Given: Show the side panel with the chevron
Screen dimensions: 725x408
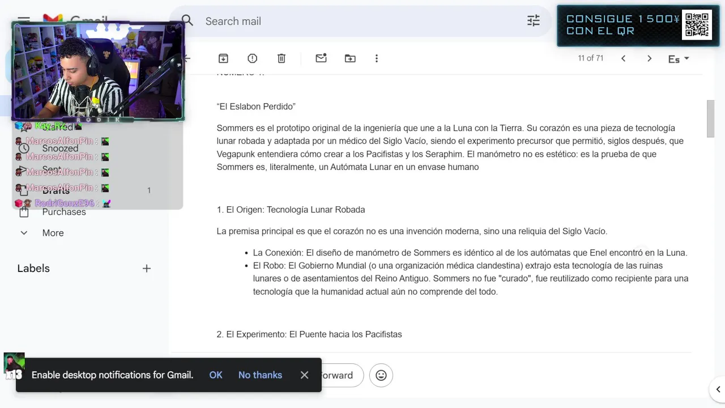Looking at the screenshot, I should 718,389.
